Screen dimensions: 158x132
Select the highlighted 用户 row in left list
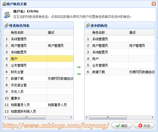click(x=38, y=59)
